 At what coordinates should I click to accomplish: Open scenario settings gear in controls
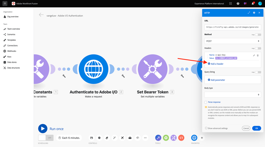(99, 138)
